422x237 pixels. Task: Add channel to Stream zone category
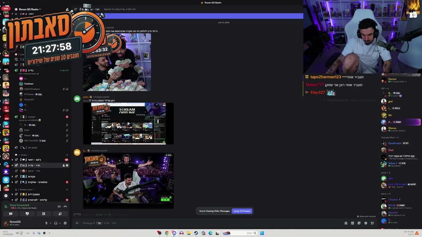[67, 190]
